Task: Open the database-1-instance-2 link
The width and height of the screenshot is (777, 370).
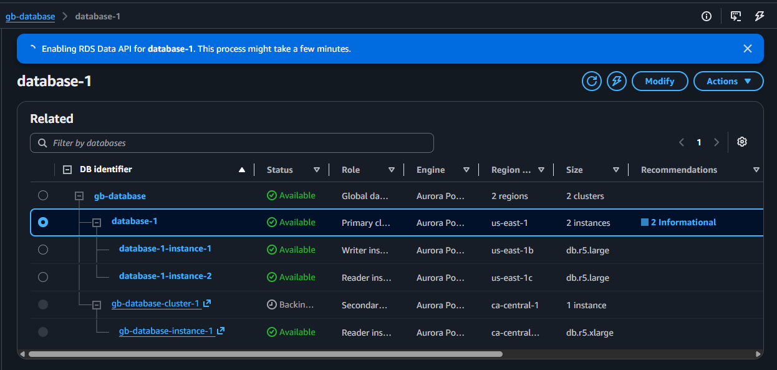Action: 165,276
